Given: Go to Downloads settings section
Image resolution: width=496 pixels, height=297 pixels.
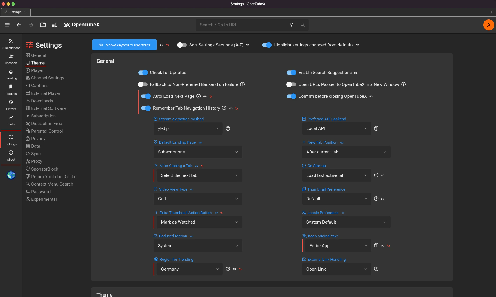Looking at the screenshot, I should [39, 101].
